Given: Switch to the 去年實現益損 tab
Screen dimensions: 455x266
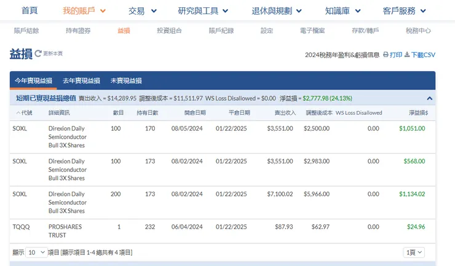Looking at the screenshot, I should point(82,80).
